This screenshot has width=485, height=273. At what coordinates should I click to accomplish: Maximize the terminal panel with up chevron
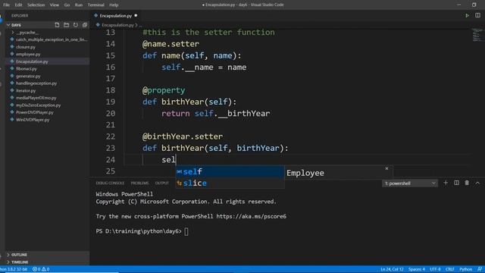pyautogui.click(x=477, y=183)
